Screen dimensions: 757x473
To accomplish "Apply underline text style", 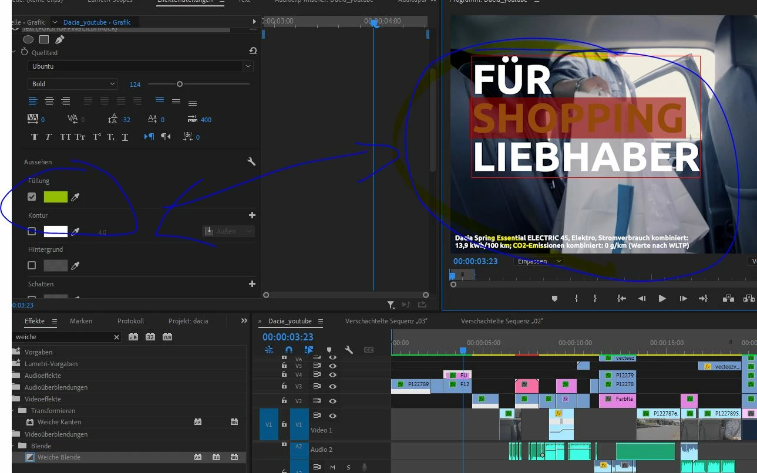I will [x=125, y=137].
